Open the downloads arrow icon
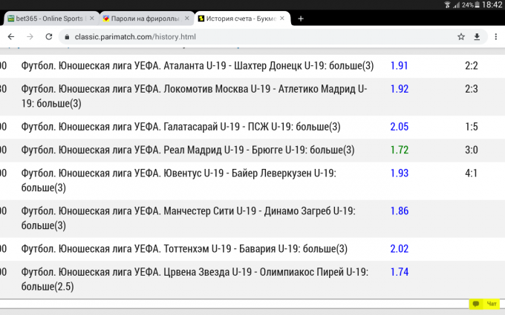This screenshot has width=505, height=315. pyautogui.click(x=477, y=36)
